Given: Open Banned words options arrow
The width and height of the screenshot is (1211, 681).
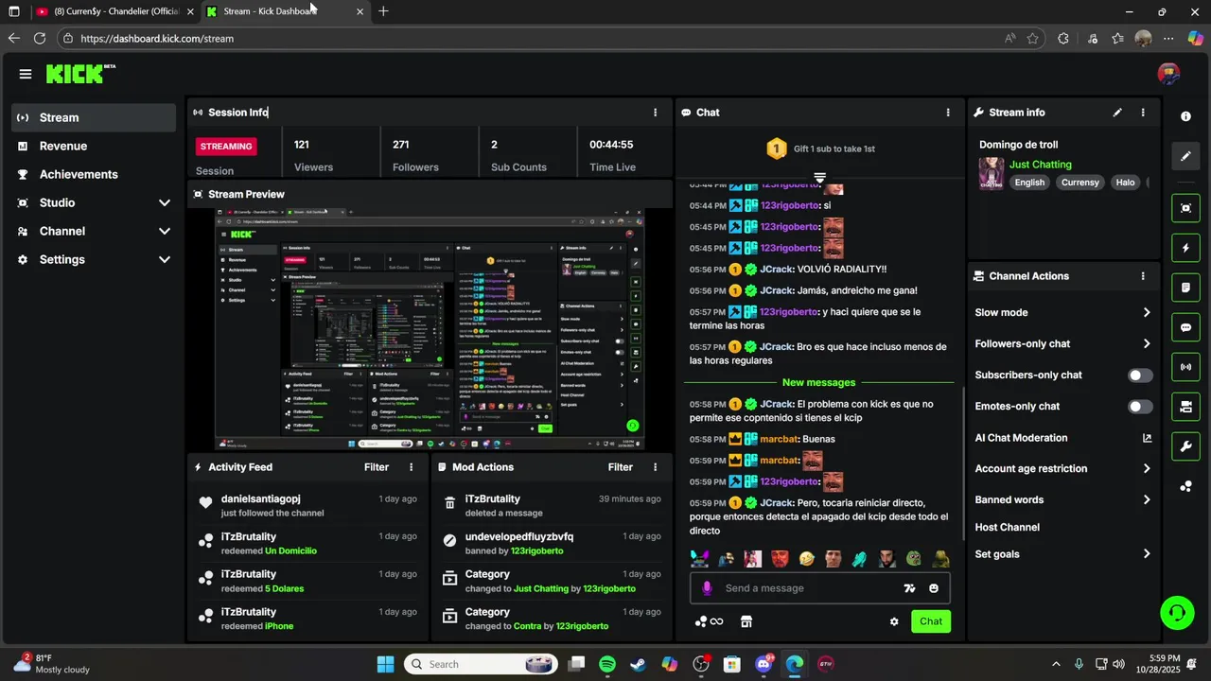Looking at the screenshot, I should 1146,500.
